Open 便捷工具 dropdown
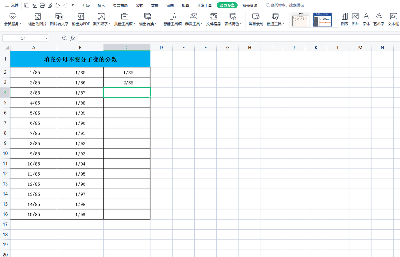The height and width of the screenshot is (257, 400). [275, 19]
